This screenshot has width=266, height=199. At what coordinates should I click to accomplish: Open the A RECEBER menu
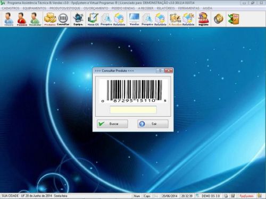(146, 8)
